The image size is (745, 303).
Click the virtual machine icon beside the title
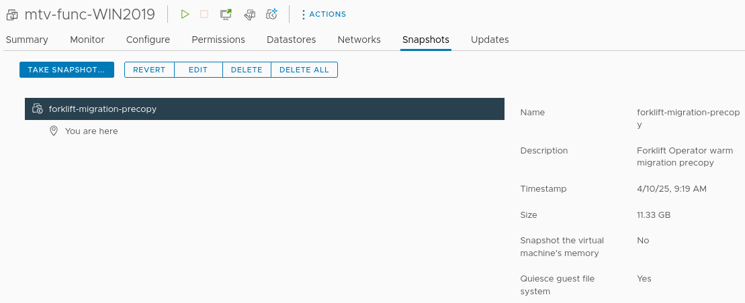point(12,14)
